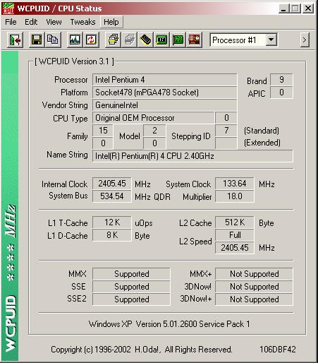Click the Internal Clock value '2405.45'
Viewport: 318px width, 363px height.
[112, 184]
